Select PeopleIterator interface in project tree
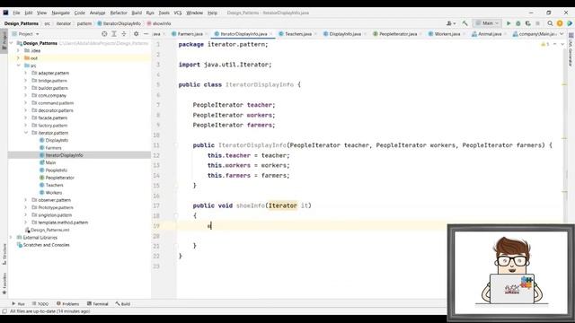 [60, 178]
